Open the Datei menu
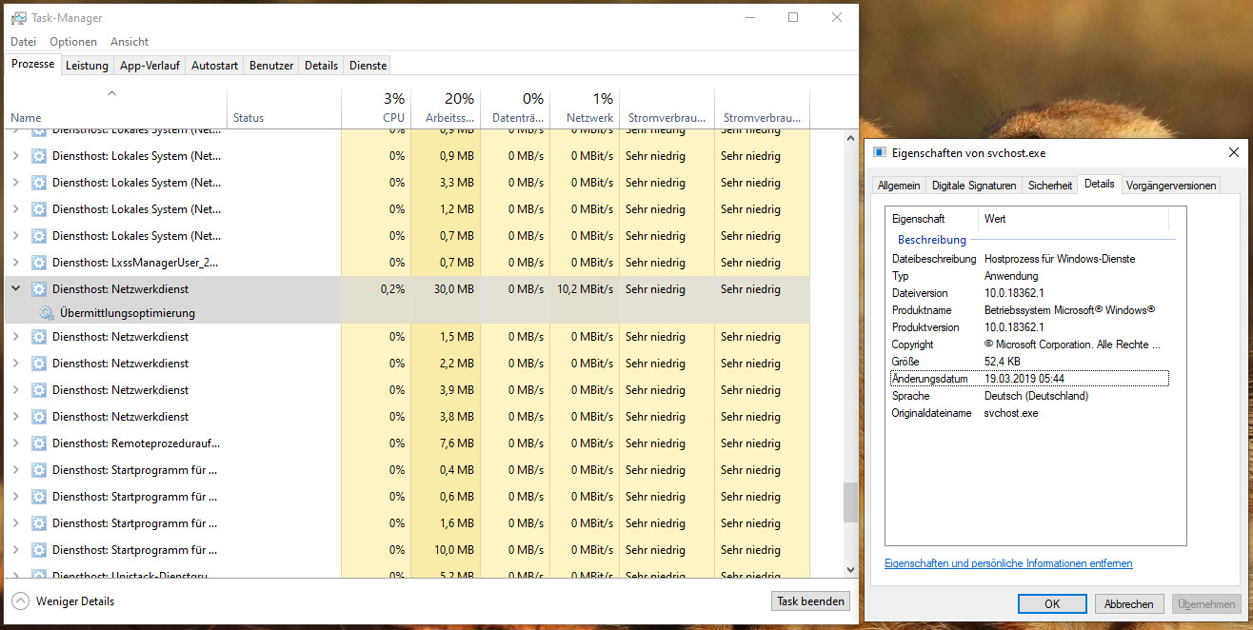Screen dimensions: 1253x630 (x=23, y=42)
